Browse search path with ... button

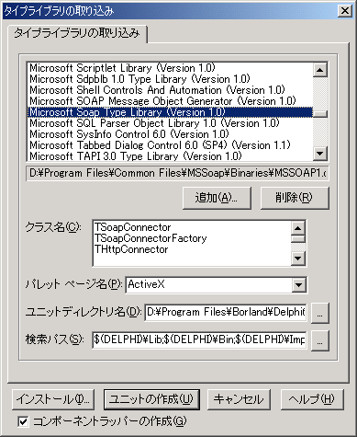pos(319,340)
